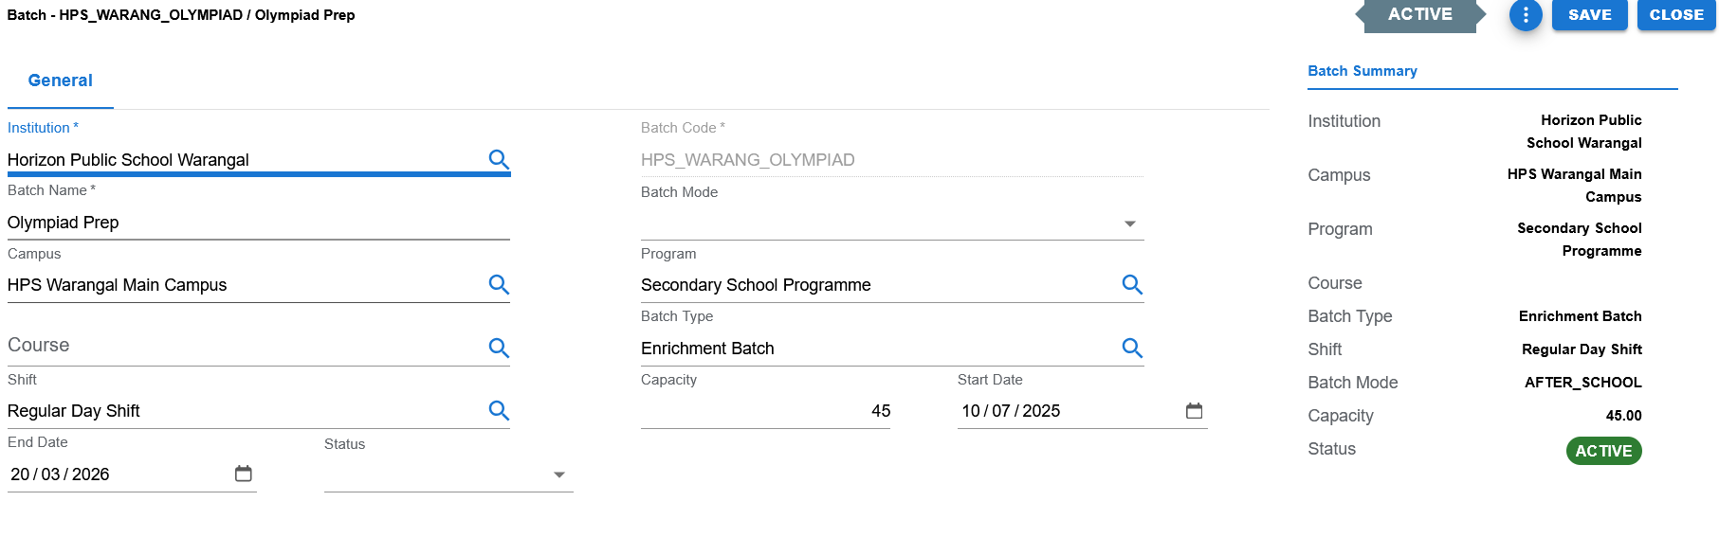Click the SAVE button
The width and height of the screenshot is (1719, 537).
coord(1590,15)
